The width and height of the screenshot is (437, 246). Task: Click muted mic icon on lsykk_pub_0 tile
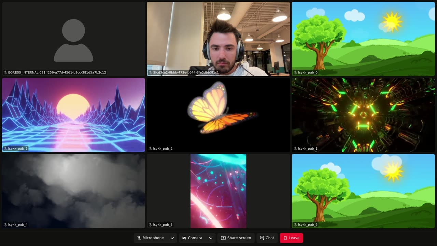(295, 72)
